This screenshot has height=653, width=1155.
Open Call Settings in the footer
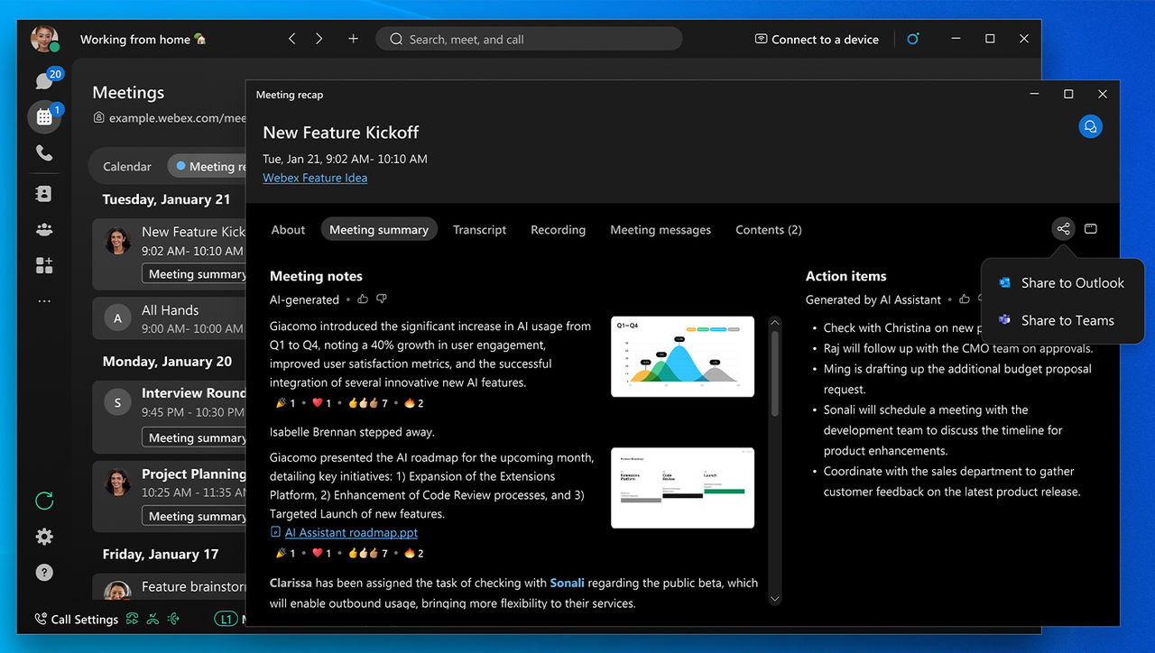[x=76, y=619]
